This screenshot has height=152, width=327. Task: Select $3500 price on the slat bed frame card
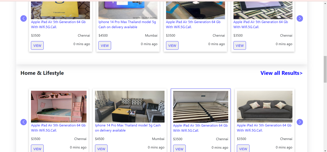178,139
